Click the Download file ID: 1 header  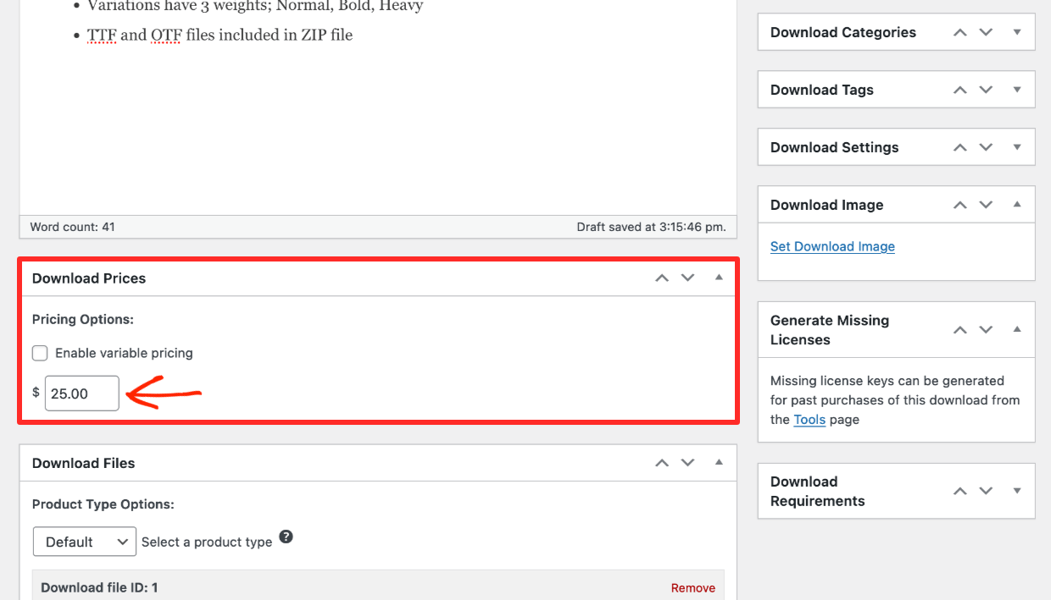click(x=99, y=587)
